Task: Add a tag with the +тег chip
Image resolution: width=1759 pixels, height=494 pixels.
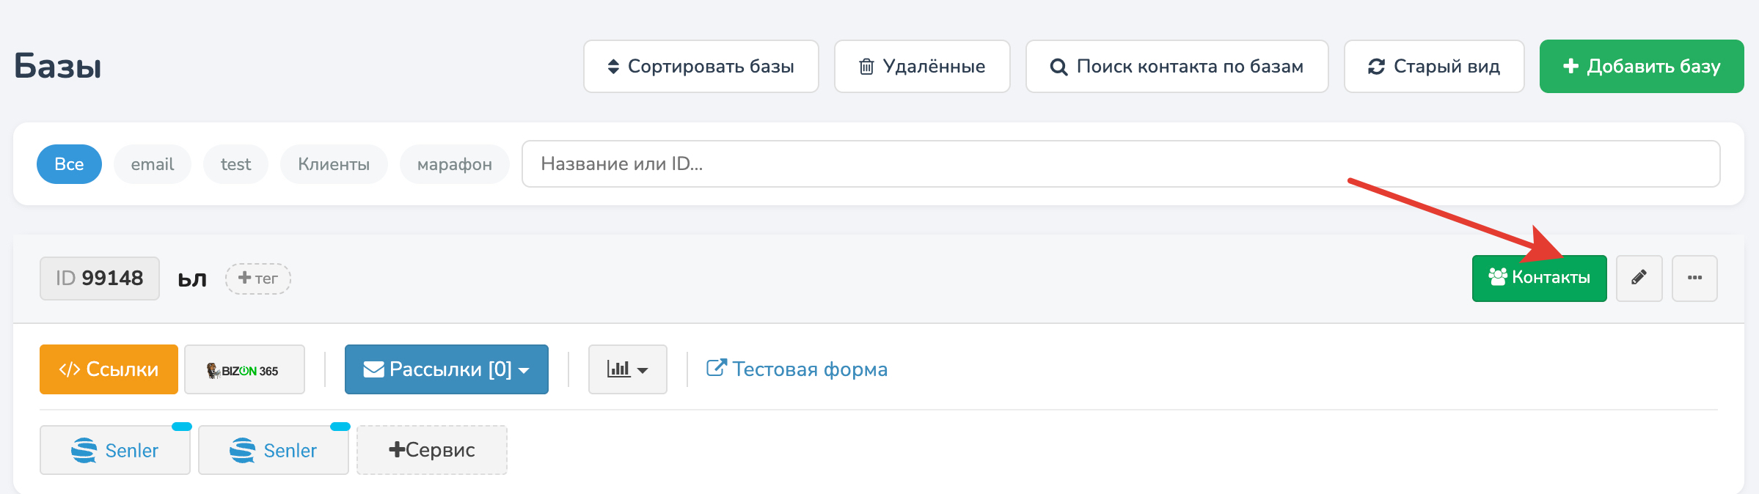Action: point(258,279)
